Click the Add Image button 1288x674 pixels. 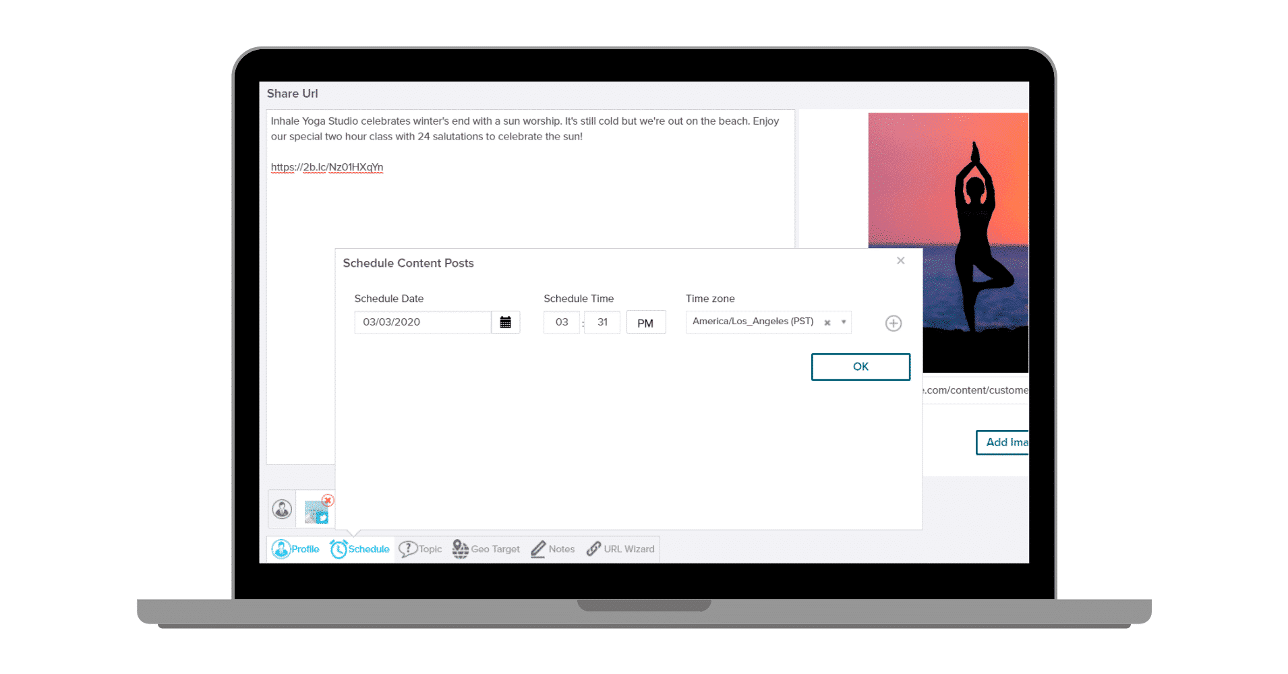click(1003, 442)
